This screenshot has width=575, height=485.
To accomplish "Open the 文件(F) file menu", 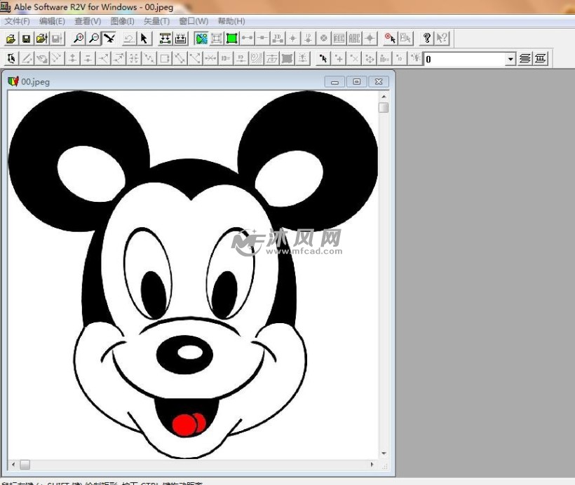I will (x=17, y=21).
